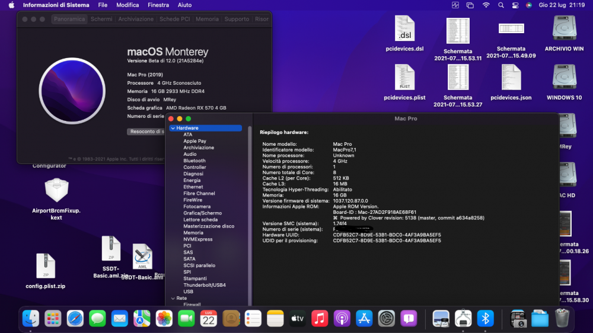The image size is (593, 333).
Task: Select NVMExpress in hardware list
Action: point(198,239)
